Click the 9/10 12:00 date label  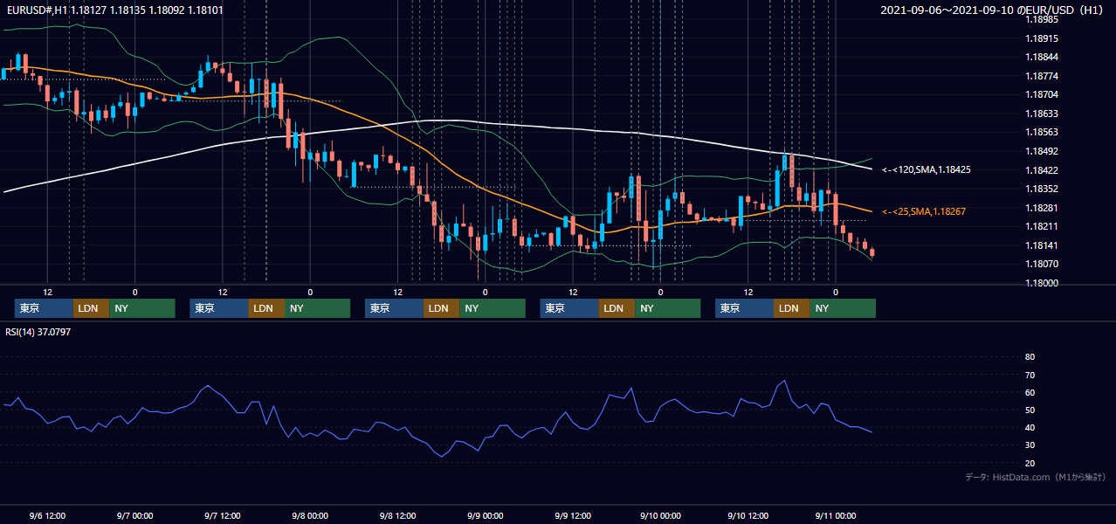tap(747, 515)
